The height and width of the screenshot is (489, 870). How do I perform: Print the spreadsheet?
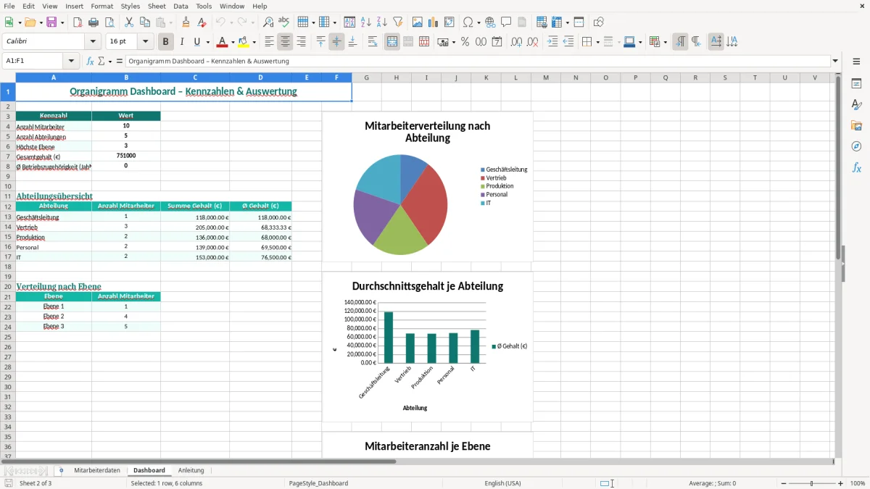pos(94,22)
